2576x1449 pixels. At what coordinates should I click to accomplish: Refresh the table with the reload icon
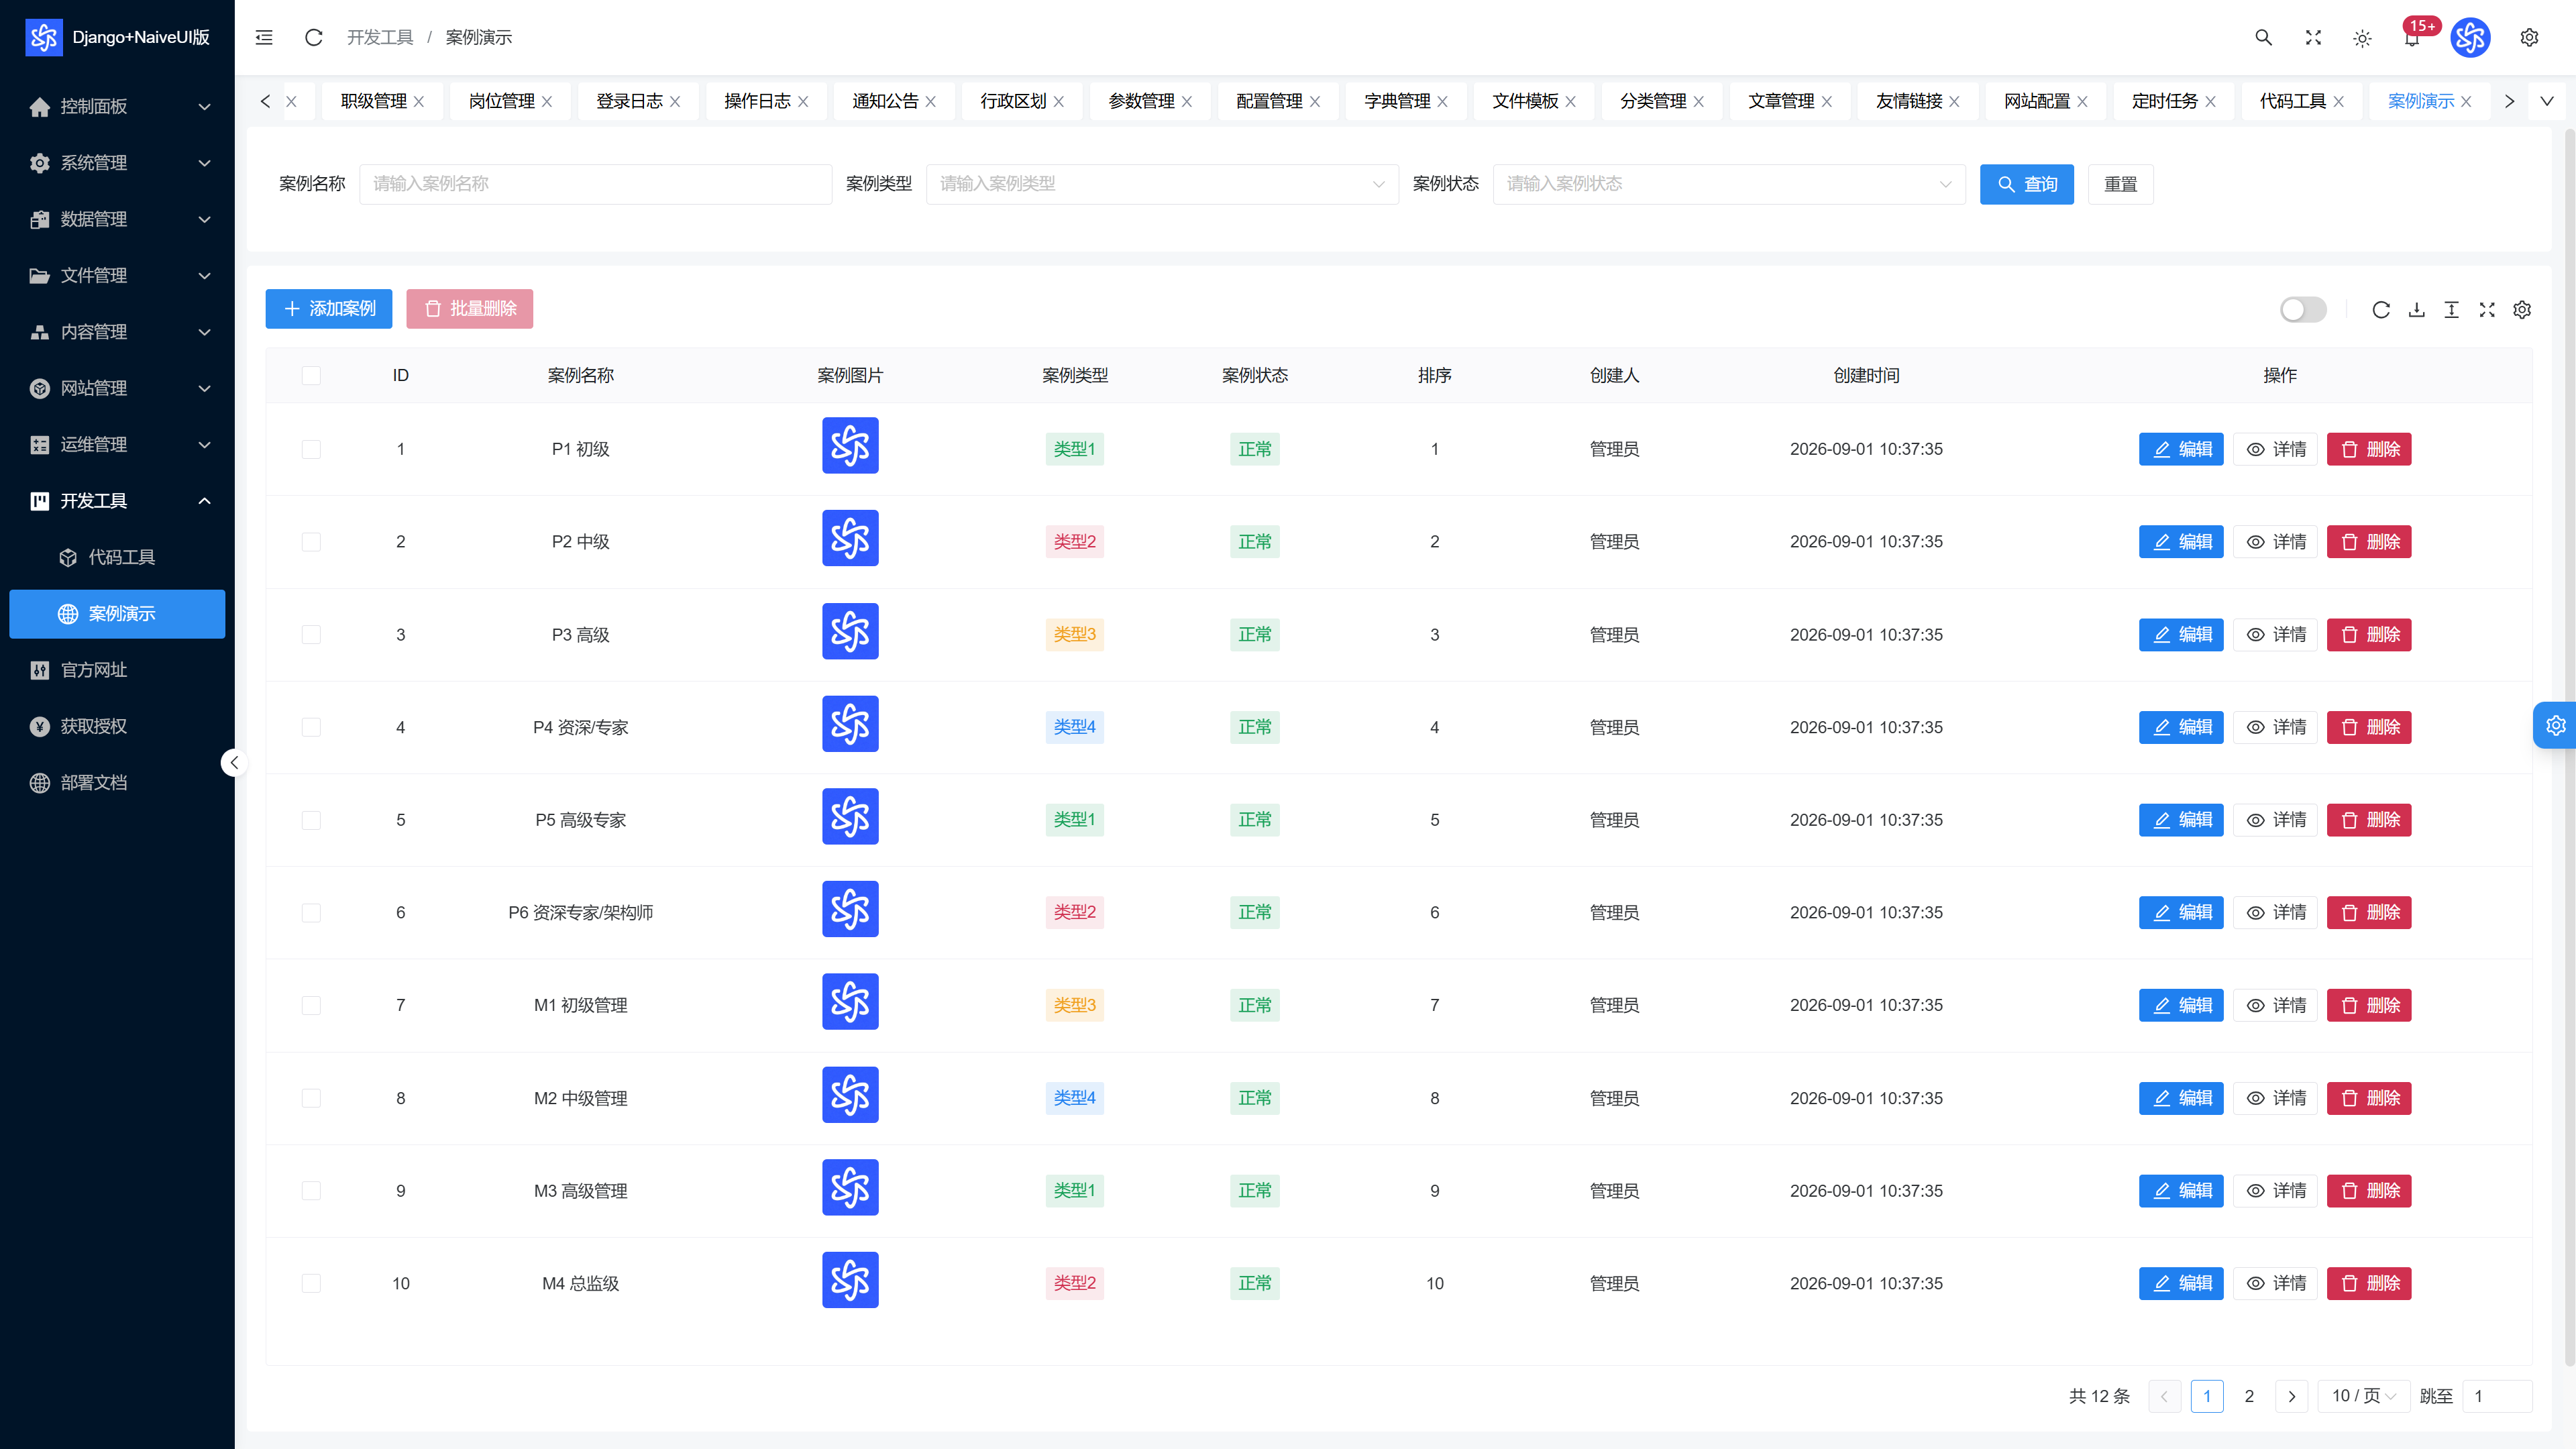2381,310
